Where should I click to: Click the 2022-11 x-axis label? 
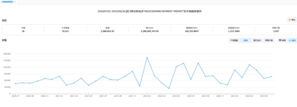click(x=220, y=96)
